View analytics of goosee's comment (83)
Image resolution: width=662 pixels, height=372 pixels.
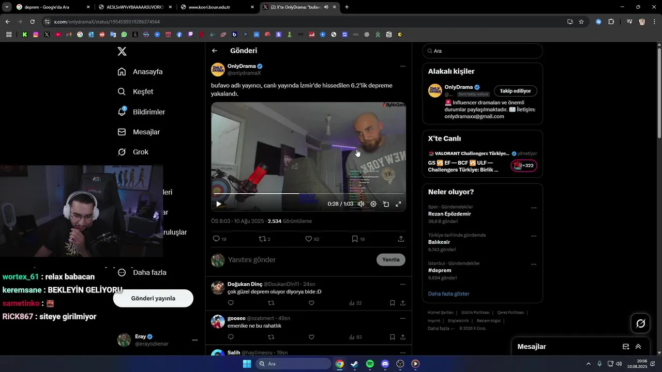[355, 337]
